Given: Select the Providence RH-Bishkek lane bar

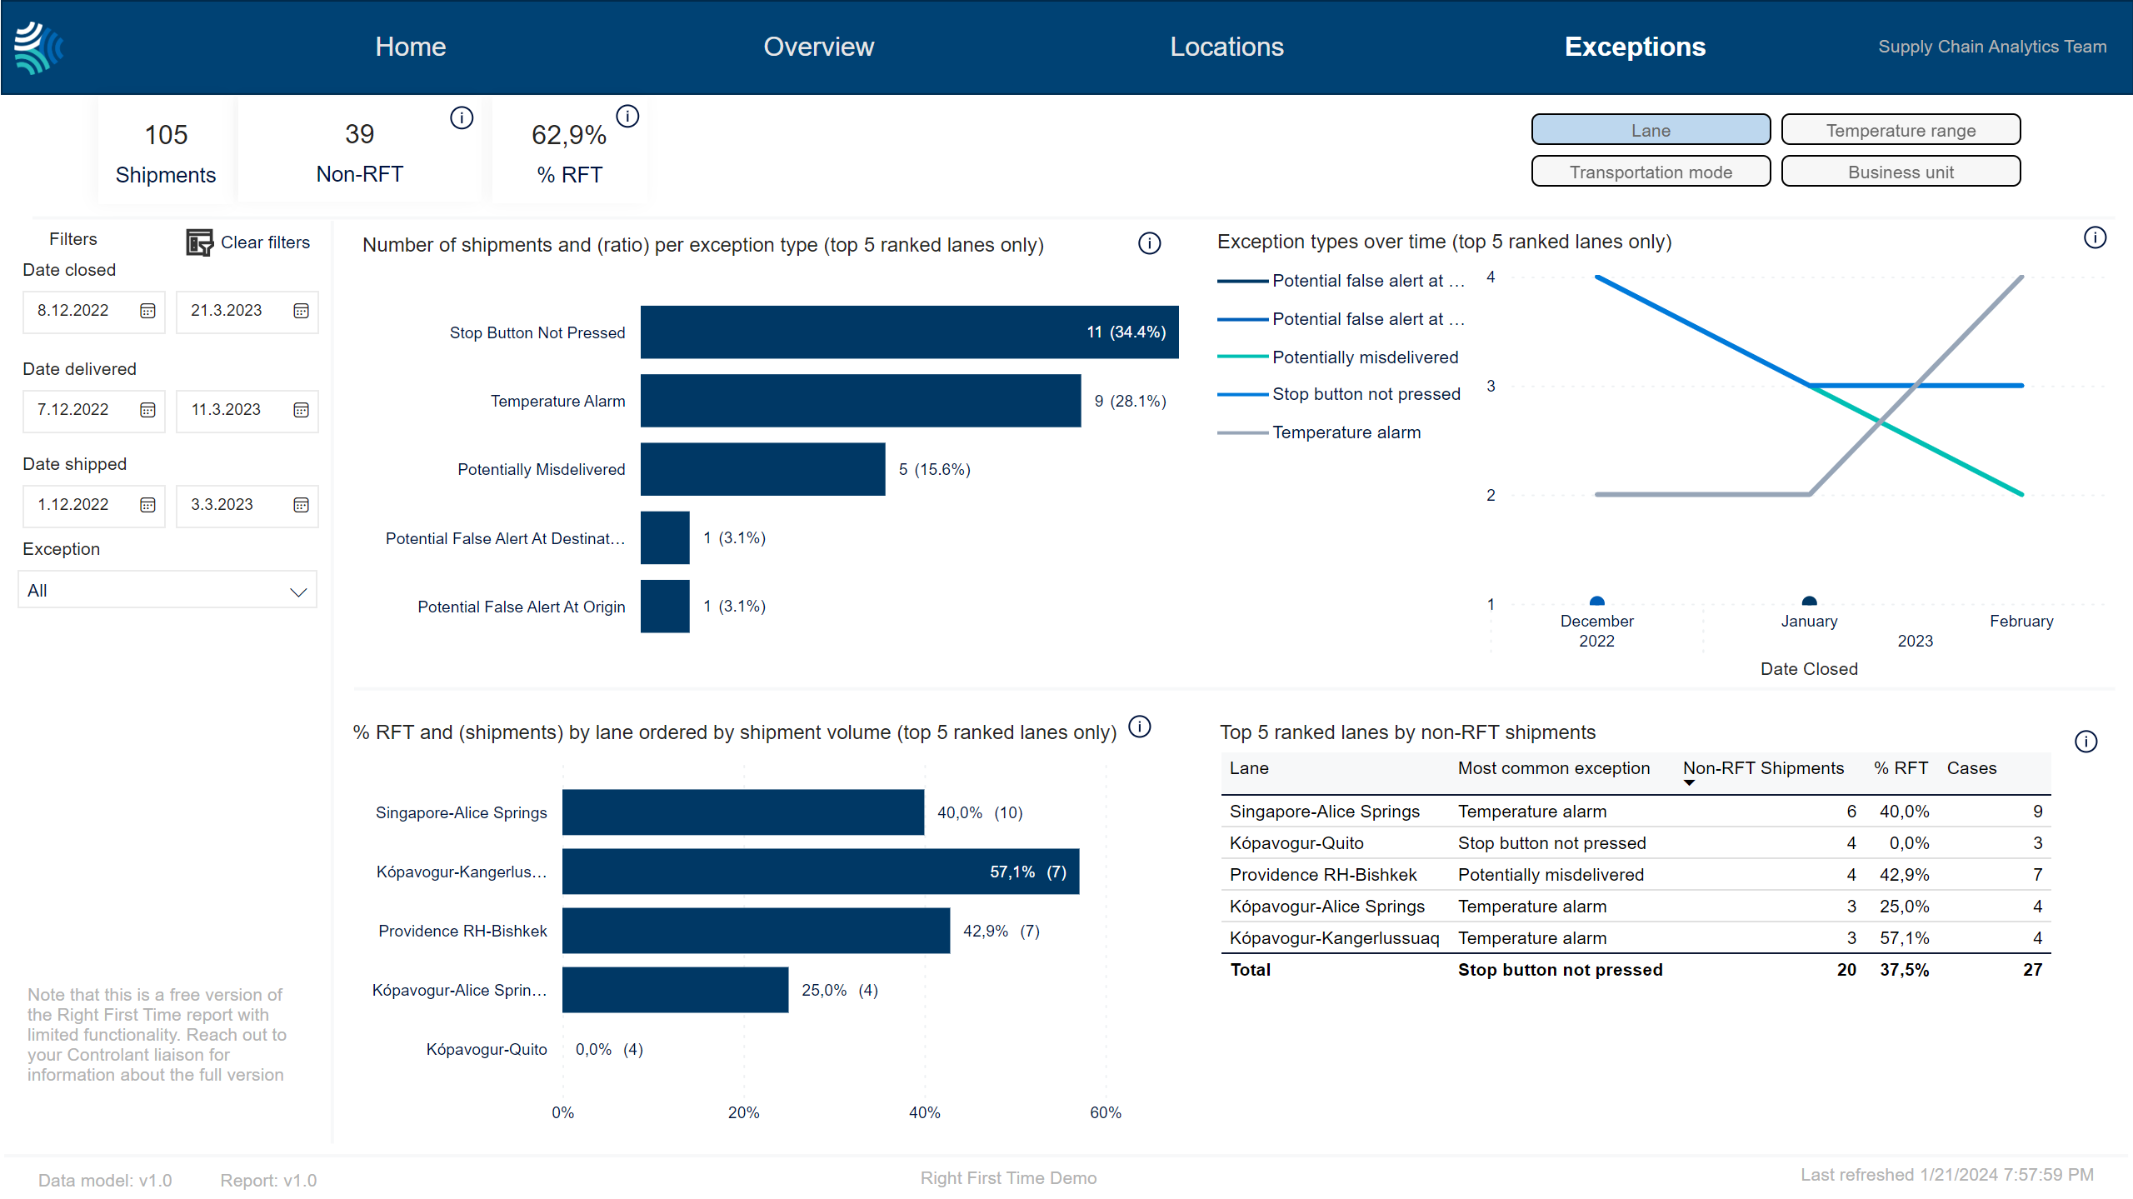Looking at the screenshot, I should [756, 931].
